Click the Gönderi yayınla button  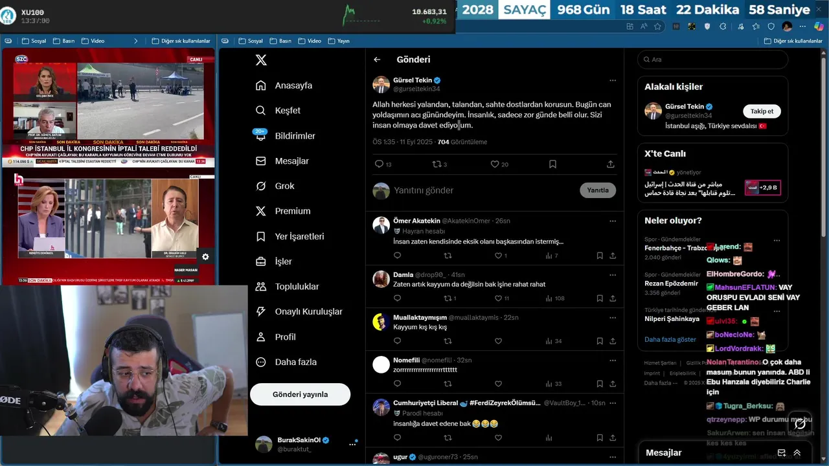pyautogui.click(x=300, y=394)
